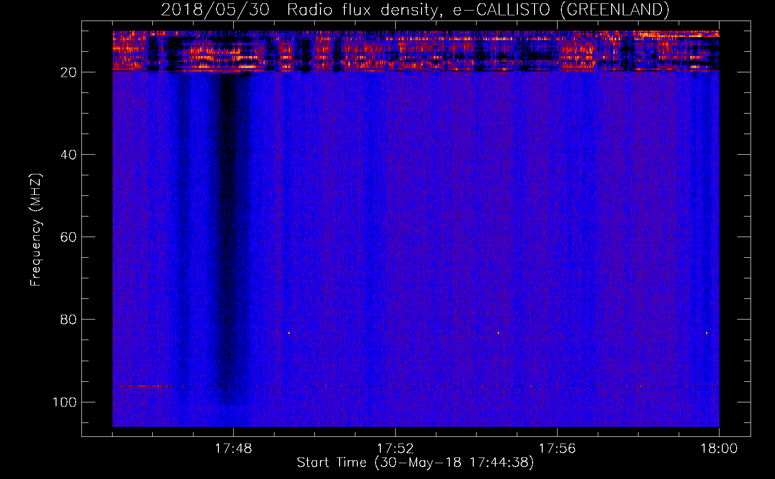This screenshot has height=479, width=775.
Task: Select the '18:00' time tick label
Action: [x=719, y=449]
